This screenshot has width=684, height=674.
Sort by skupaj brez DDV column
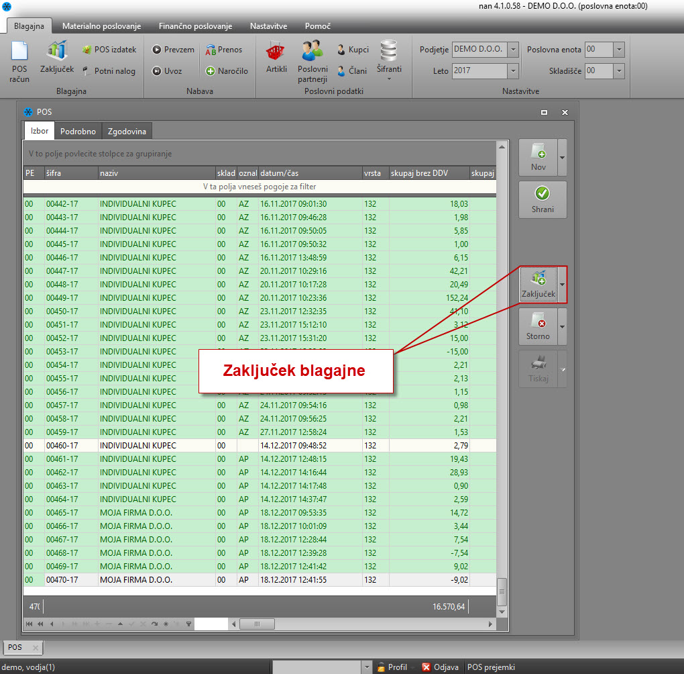tap(429, 173)
